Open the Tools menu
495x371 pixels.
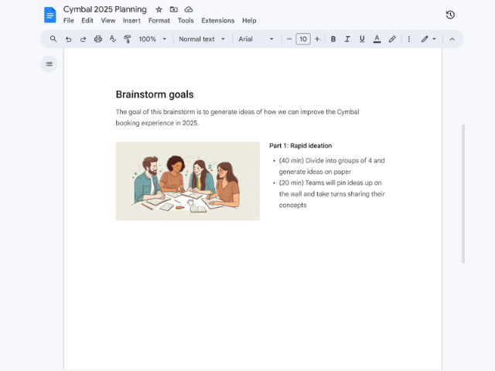[x=186, y=21]
